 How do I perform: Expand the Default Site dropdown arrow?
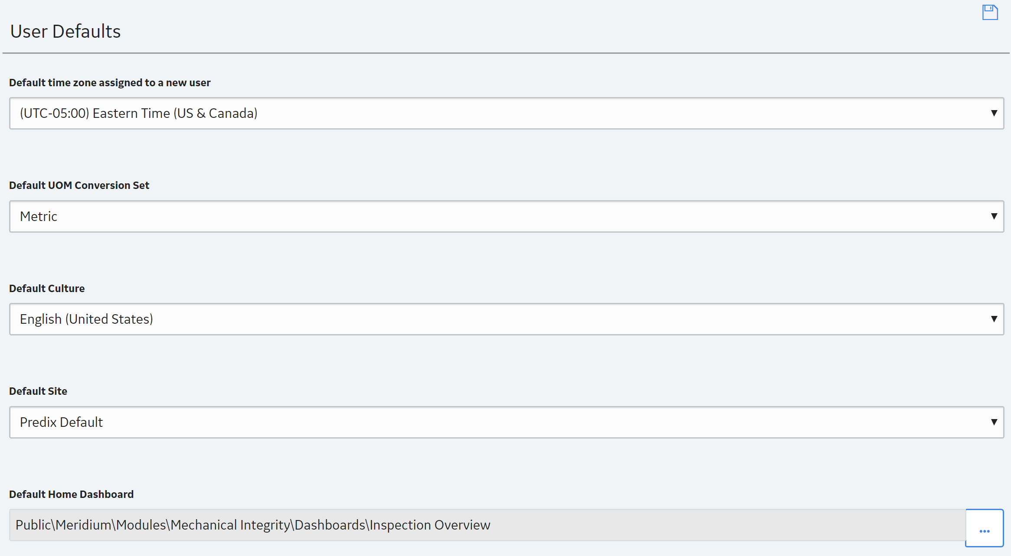pos(994,422)
